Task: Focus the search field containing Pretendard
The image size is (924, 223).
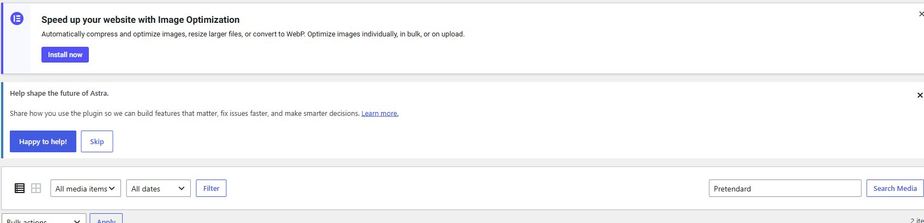Action: pos(785,188)
